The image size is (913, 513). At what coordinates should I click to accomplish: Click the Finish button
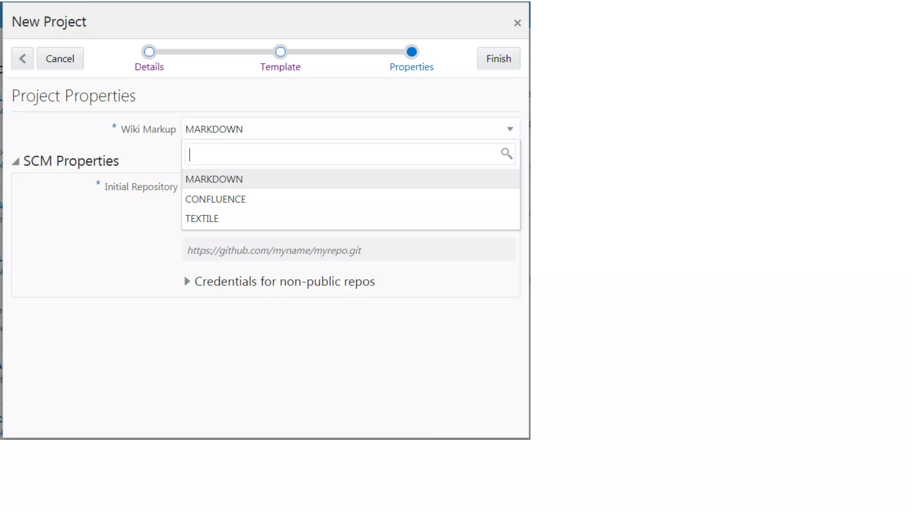498,58
